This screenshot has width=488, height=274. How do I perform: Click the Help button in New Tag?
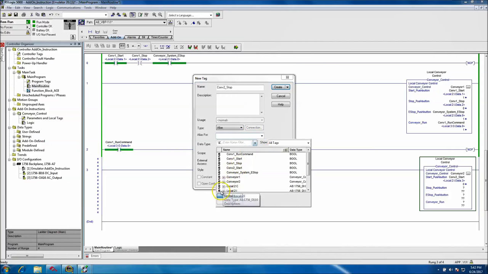281,104
